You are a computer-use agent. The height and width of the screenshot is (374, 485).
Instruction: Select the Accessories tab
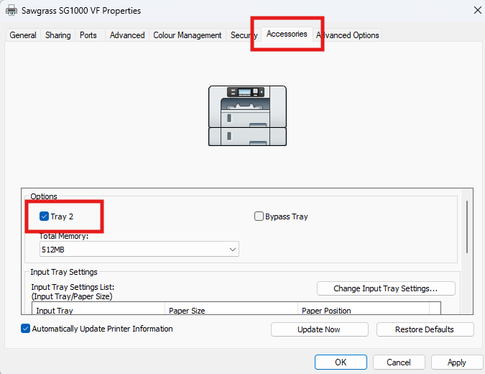[287, 34]
